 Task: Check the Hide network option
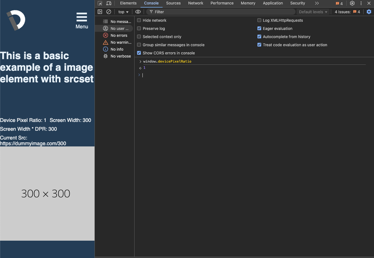click(x=139, y=20)
